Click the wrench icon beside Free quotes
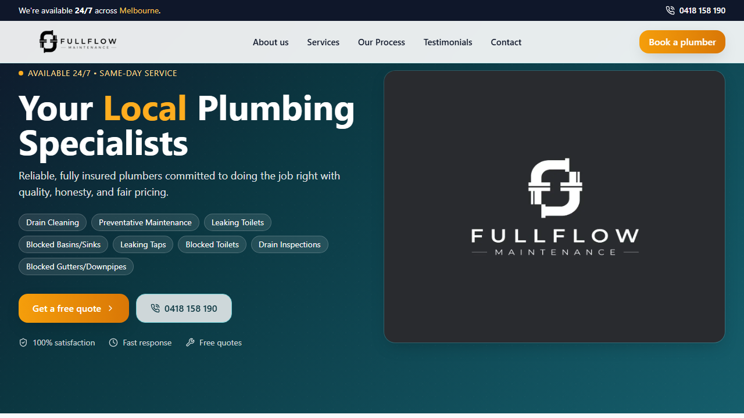The height and width of the screenshot is (418, 744). pos(190,343)
